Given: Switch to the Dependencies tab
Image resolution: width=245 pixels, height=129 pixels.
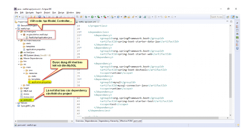Looking at the screenshot, I should (91, 121).
